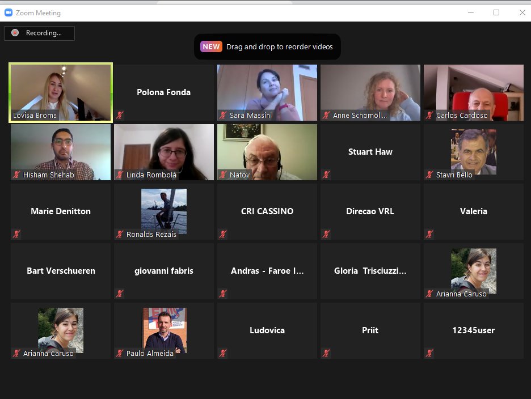531x399 pixels.
Task: Click the Recording… status button
Action: click(x=39, y=33)
